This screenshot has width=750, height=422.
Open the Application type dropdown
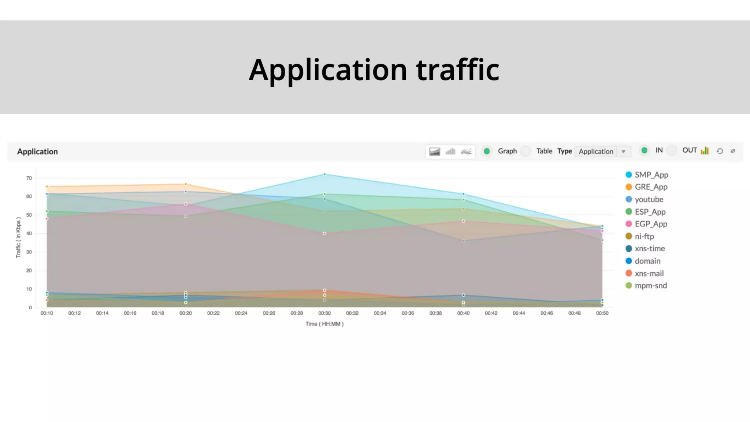point(603,151)
